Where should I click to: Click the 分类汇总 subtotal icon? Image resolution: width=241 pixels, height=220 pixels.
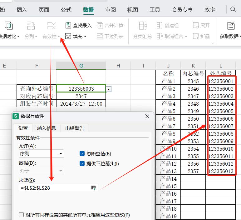(143, 26)
